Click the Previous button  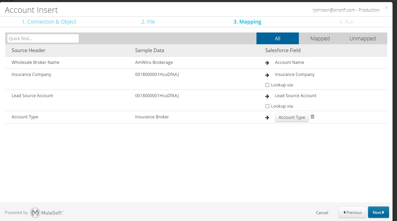(353, 212)
